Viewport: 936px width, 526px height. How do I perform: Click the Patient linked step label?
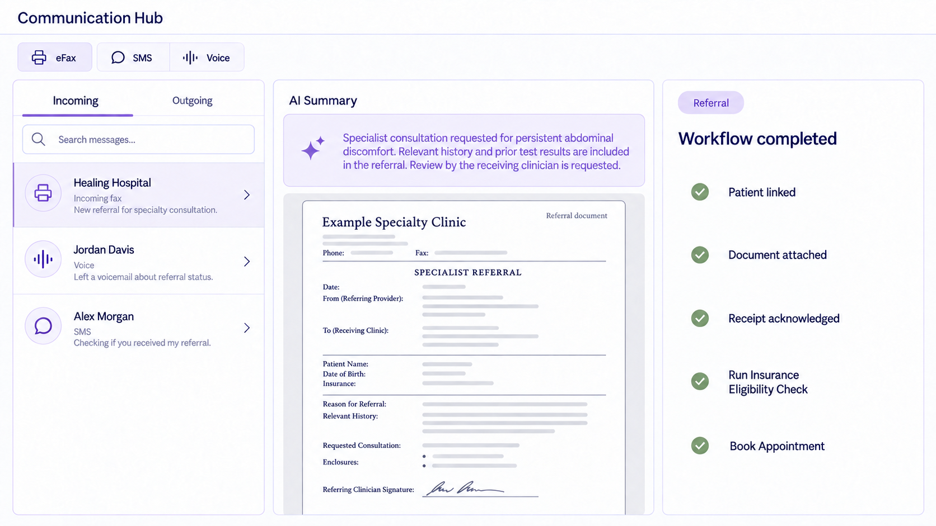(762, 192)
